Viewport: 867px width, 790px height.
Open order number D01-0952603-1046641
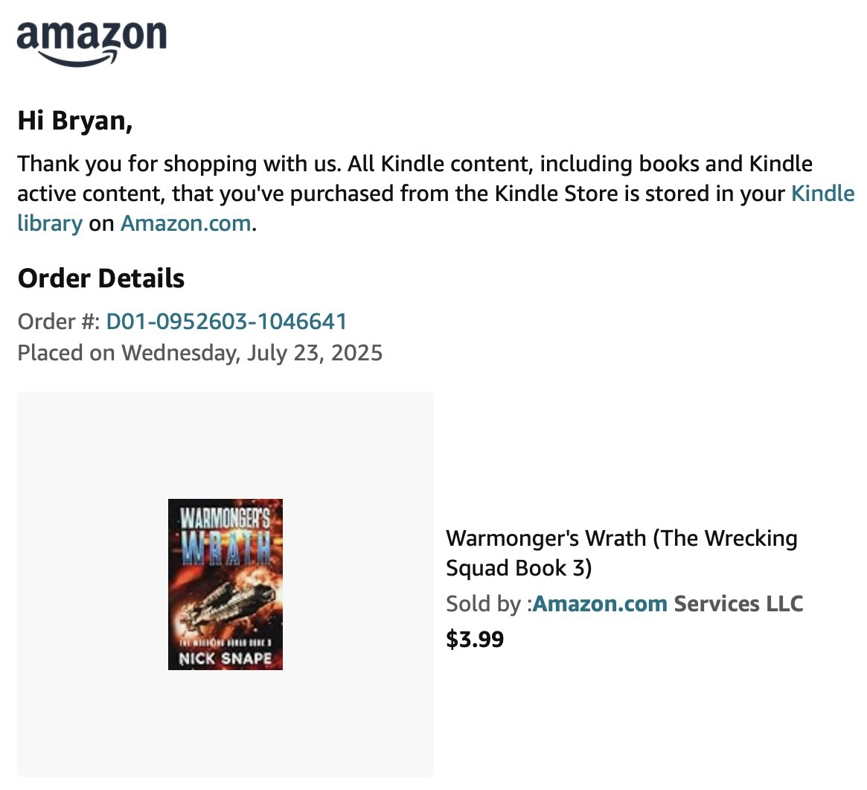[x=226, y=322]
